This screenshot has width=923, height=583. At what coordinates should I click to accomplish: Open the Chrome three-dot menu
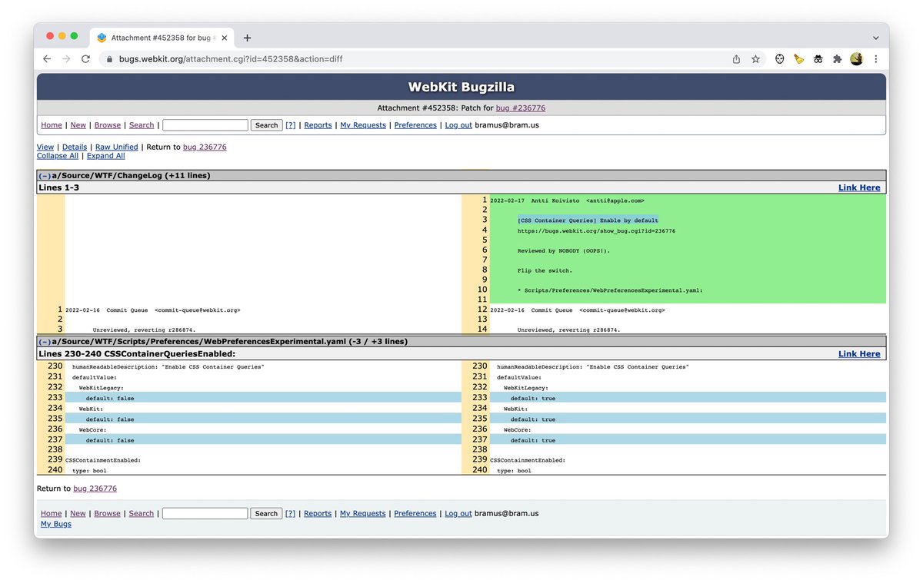875,59
